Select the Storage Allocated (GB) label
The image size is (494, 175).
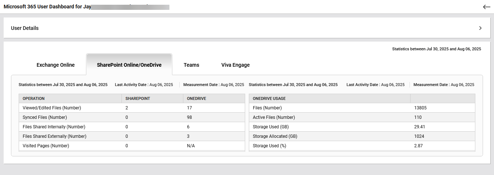(x=275, y=136)
